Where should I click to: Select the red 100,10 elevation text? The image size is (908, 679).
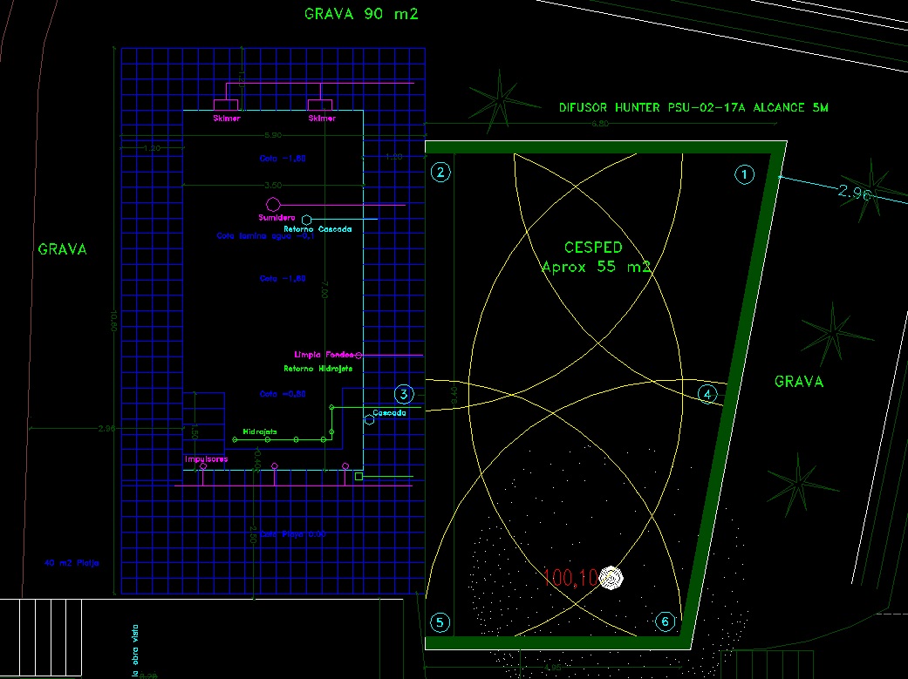[570, 577]
